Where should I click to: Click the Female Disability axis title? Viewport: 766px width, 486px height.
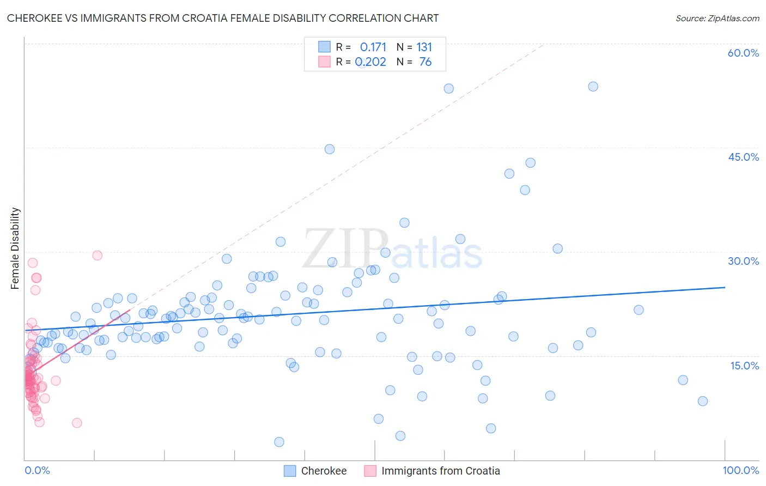click(x=15, y=248)
